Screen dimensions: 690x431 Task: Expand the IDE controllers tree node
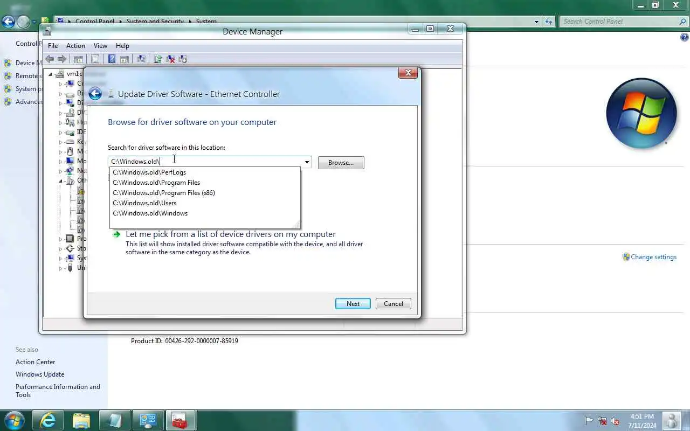[x=61, y=132]
